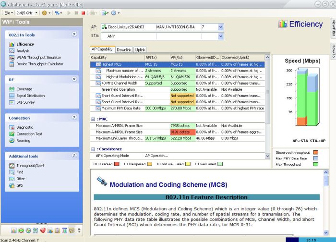Screen dimensions: 336x242
Task: Select the Greenfield Operation row
Action: tap(178, 89)
